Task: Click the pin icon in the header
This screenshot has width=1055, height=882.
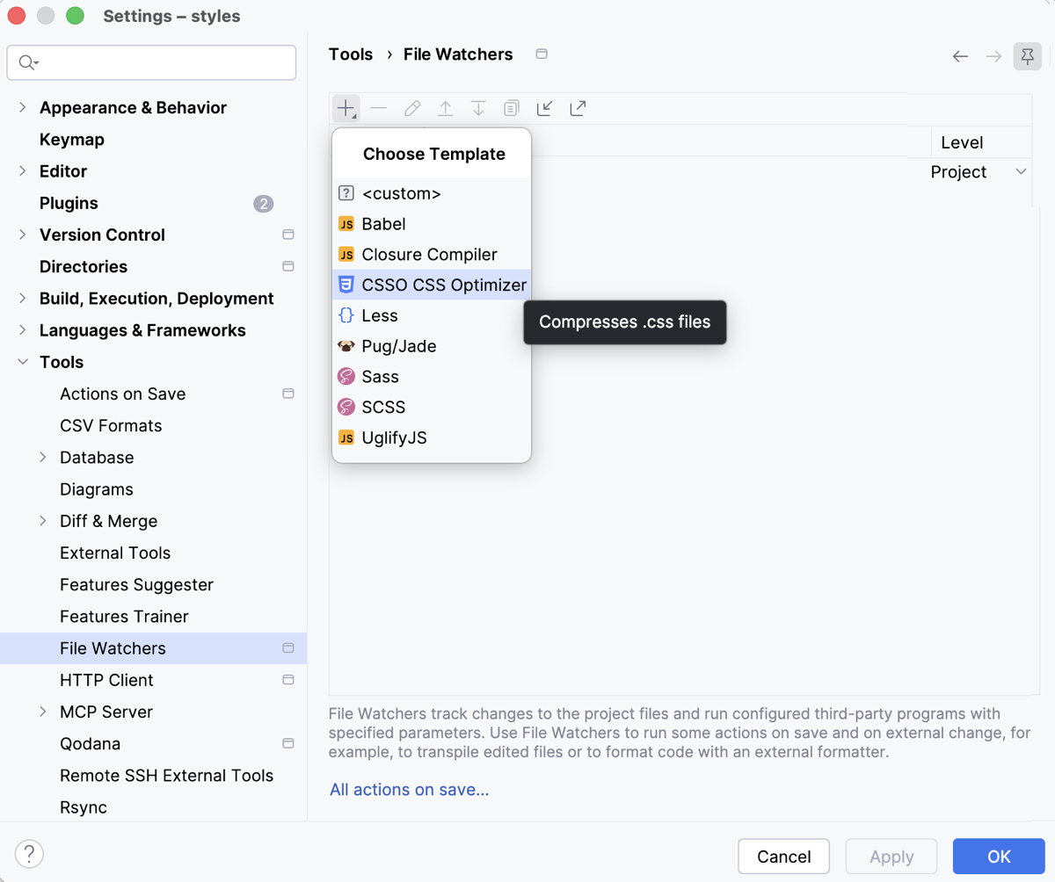Action: pos(1027,56)
